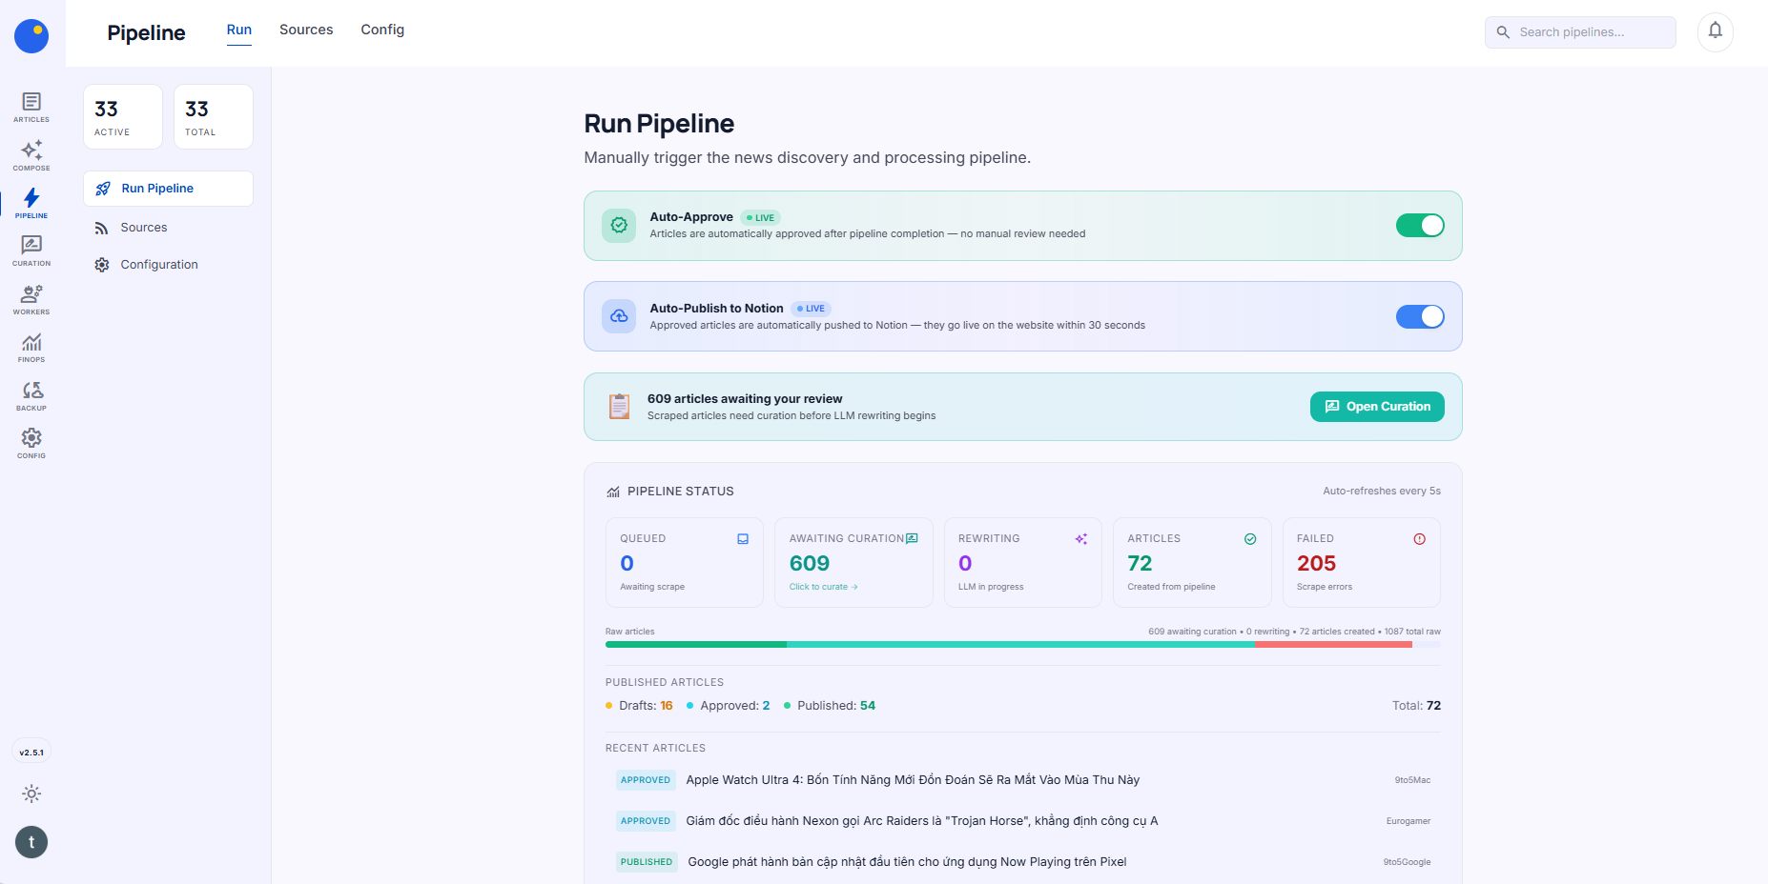Select Run Pipeline with the rocket icon
The image size is (1768, 884).
click(x=167, y=188)
